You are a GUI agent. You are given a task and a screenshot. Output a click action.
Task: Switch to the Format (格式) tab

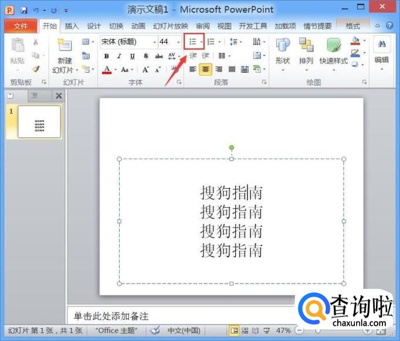click(x=353, y=26)
